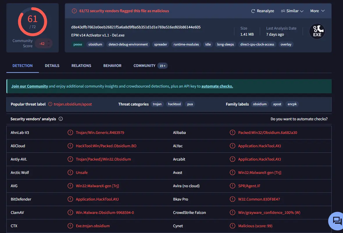Vote up on Community Score

click(49, 41)
